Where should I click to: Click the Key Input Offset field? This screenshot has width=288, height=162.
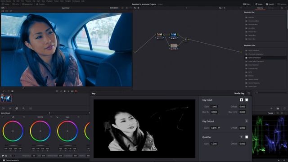242,107
